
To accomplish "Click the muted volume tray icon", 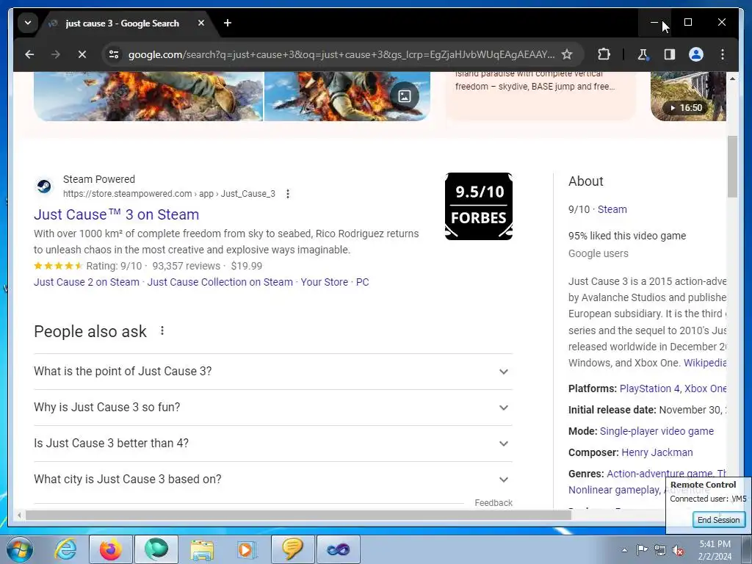I will pos(678,550).
